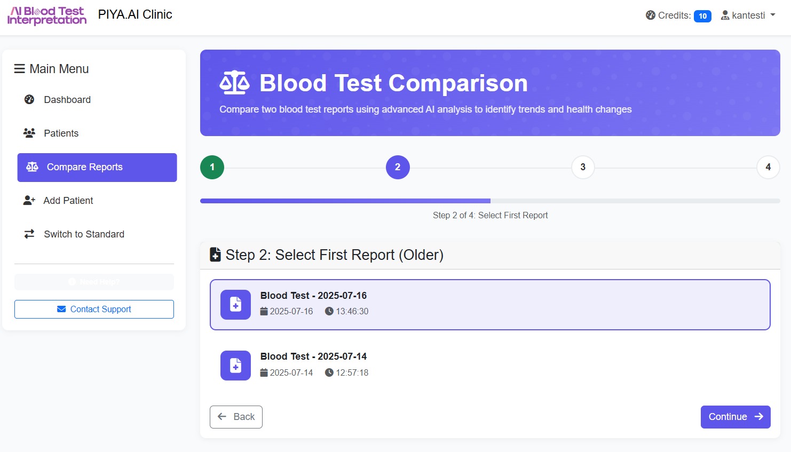Jump to step 3 circle
Image resolution: width=791 pixels, height=452 pixels.
583,167
